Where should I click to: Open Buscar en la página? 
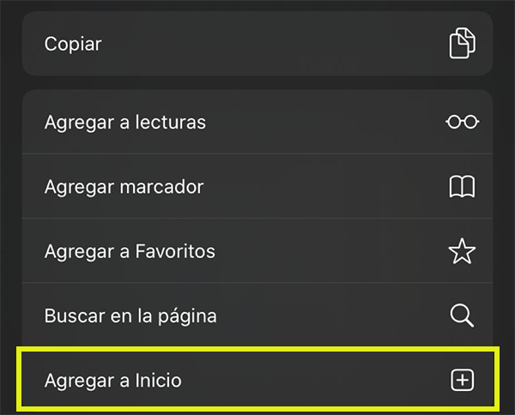[x=257, y=316]
